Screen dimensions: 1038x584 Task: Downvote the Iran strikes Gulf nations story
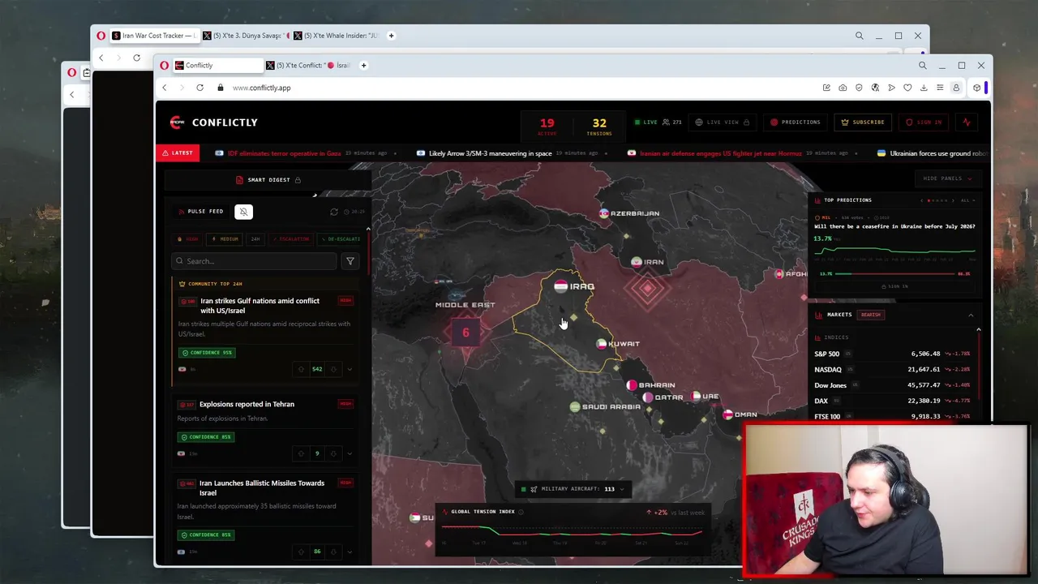[333, 369]
